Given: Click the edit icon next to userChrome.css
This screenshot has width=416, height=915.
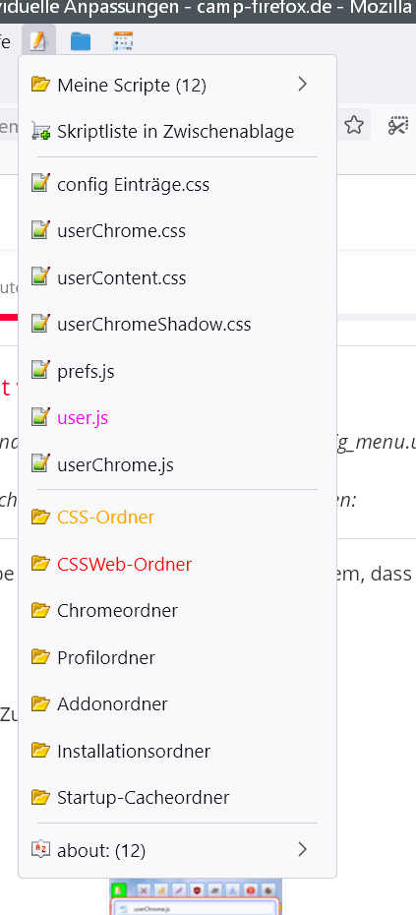Looking at the screenshot, I should tap(40, 230).
